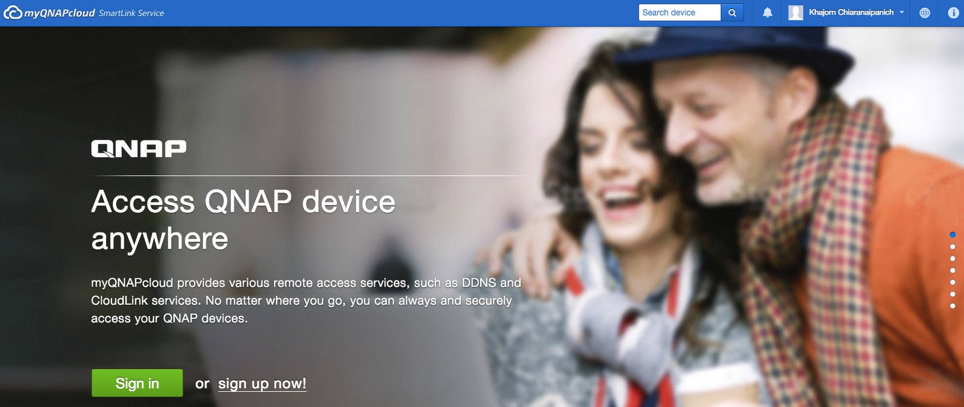Select the third slide indicator dot
The image size is (964, 407).
(953, 258)
